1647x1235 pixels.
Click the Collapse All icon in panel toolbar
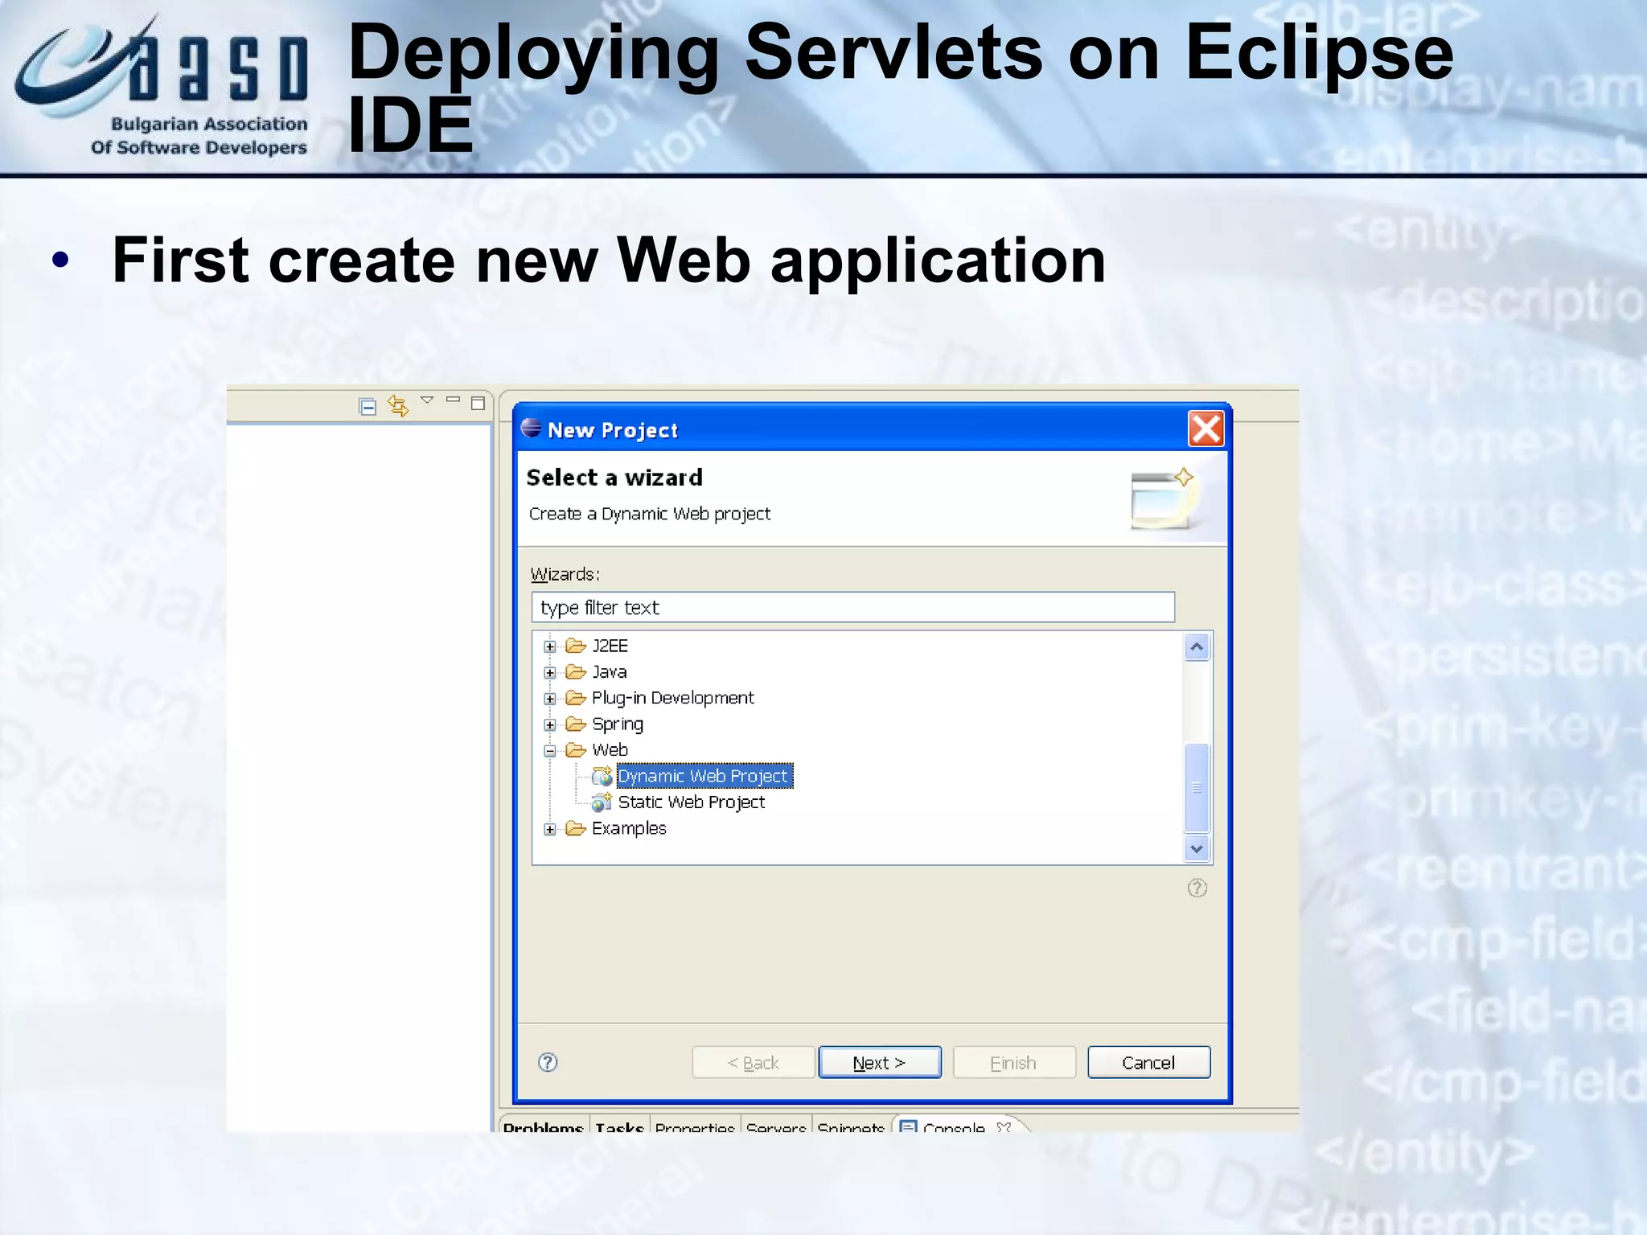[x=368, y=407]
